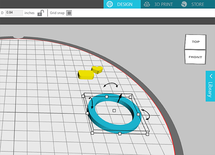The height and width of the screenshot is (155, 215).
Task: Click the left middle resize handle
Action: tap(87, 113)
